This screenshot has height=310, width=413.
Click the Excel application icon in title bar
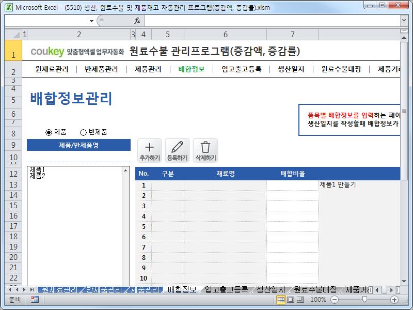coord(9,7)
